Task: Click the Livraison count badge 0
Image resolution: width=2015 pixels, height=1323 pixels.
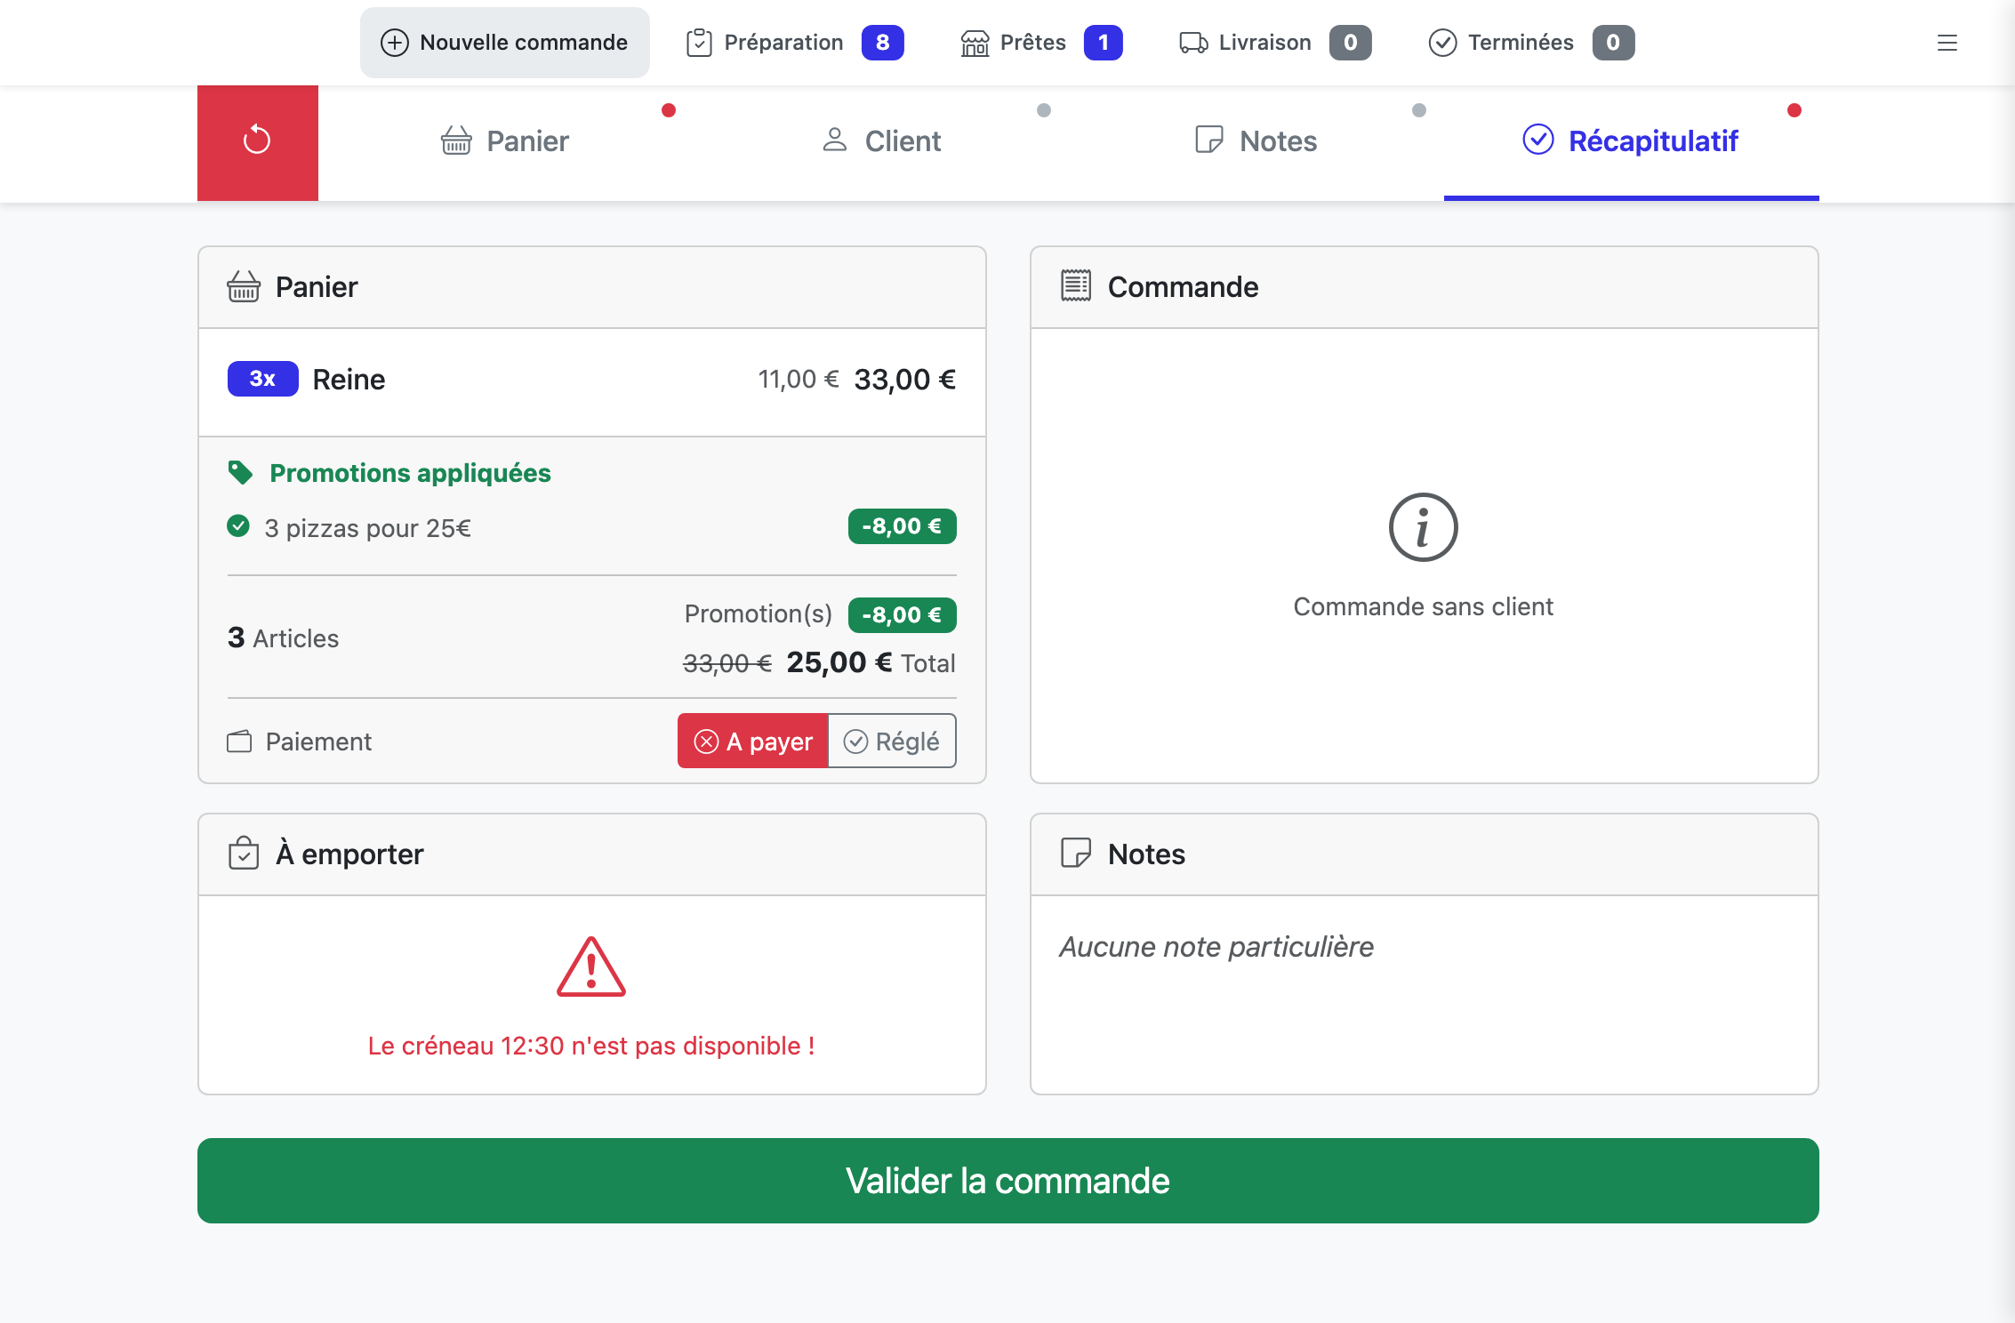Action: click(x=1351, y=43)
